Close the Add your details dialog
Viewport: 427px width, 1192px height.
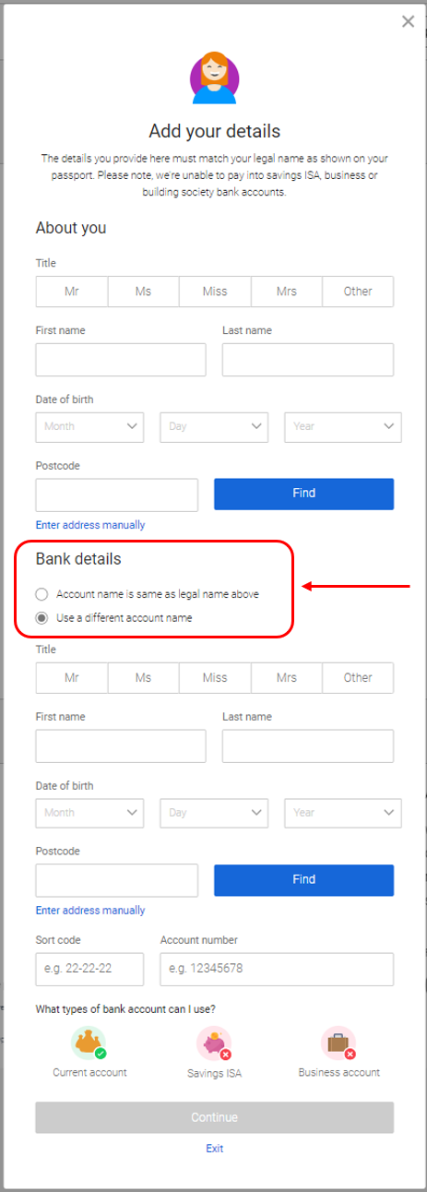point(408,21)
